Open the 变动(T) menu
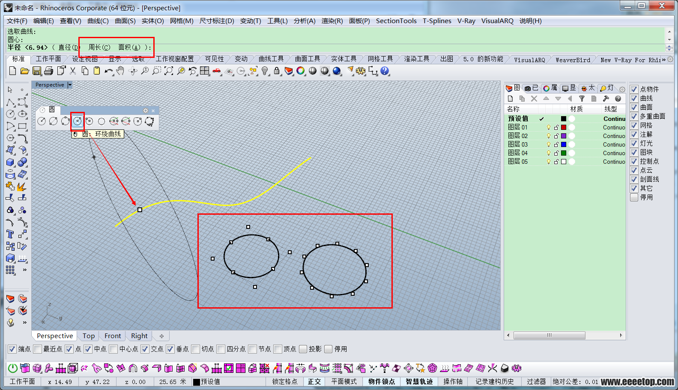Image resolution: width=678 pixels, height=390 pixels. click(x=251, y=21)
